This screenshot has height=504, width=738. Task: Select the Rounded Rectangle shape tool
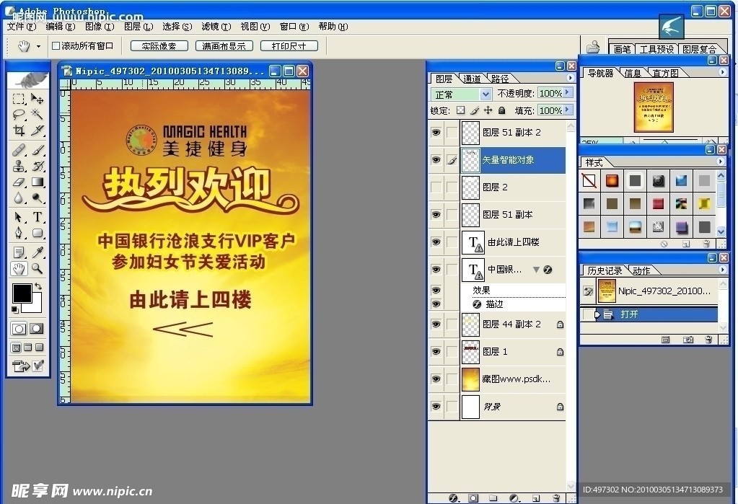[x=38, y=233]
